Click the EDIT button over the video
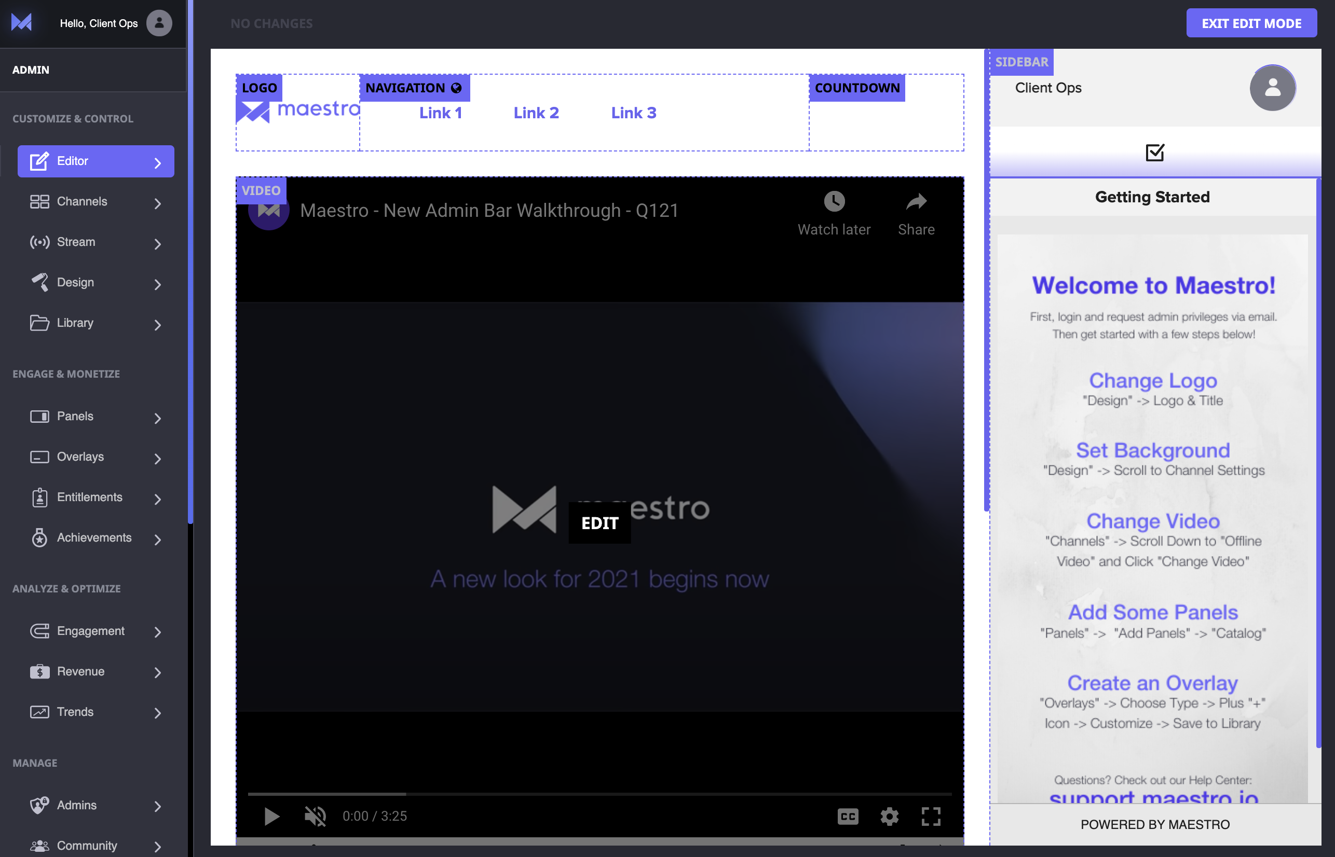 600,523
